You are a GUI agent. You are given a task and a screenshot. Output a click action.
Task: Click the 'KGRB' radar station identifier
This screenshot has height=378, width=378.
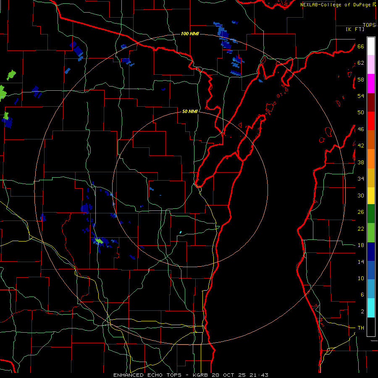pyautogui.click(x=201, y=375)
